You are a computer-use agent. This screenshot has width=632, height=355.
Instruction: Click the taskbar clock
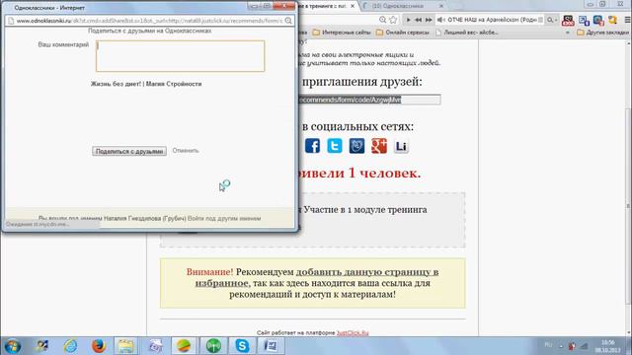[607, 346]
